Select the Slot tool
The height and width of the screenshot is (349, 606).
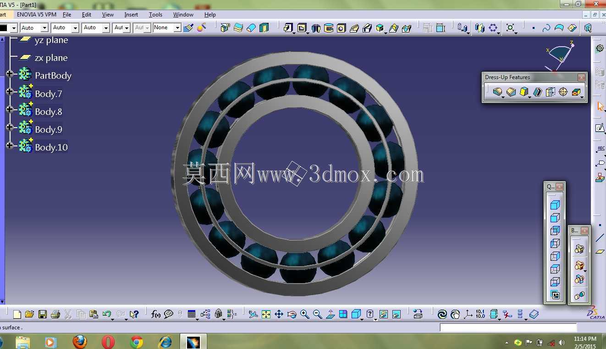click(367, 28)
